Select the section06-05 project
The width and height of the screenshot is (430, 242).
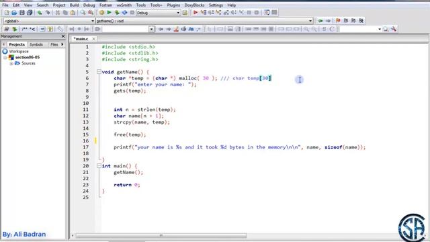point(28,57)
